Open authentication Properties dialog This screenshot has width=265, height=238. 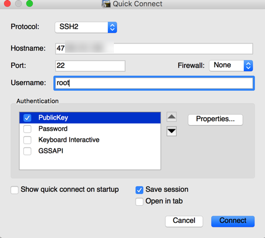pos(216,120)
